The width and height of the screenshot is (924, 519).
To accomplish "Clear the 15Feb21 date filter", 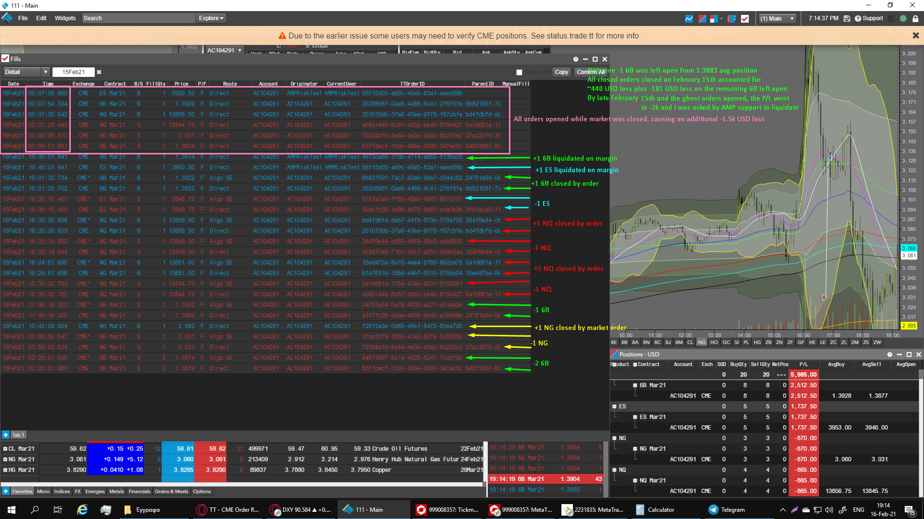I will [x=99, y=72].
